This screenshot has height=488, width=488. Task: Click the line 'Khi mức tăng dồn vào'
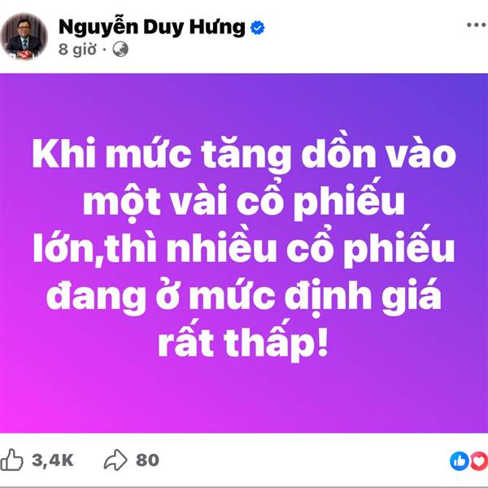click(244, 153)
